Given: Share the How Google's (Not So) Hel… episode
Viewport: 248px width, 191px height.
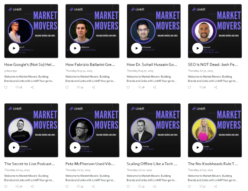Looking at the screenshot, I should pos(32,87).
